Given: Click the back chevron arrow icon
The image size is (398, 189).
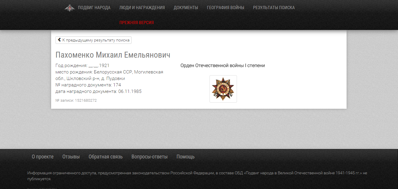Looking at the screenshot, I should pyautogui.click(x=59, y=40).
